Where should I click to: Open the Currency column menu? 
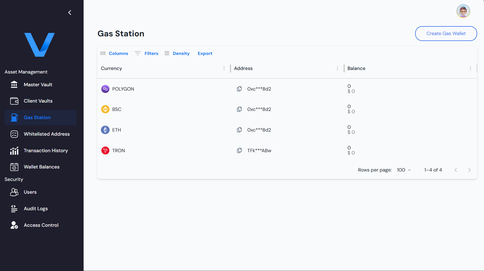[224, 69]
